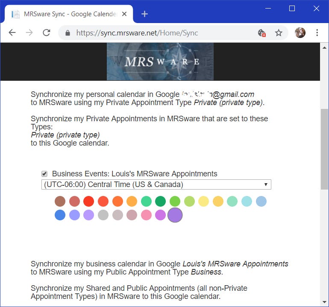Viewport: 329px width, 307px height.
Task: Open the cookie blocked indicator in address bar
Action: click(x=261, y=33)
